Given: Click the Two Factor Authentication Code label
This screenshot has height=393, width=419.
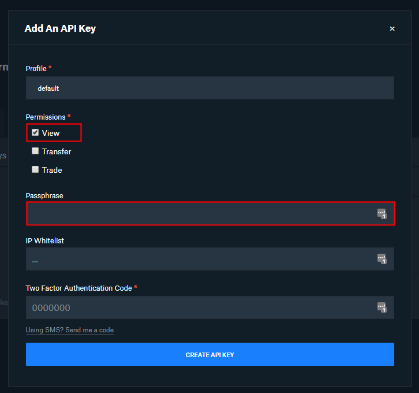Looking at the screenshot, I should pyautogui.click(x=79, y=288).
